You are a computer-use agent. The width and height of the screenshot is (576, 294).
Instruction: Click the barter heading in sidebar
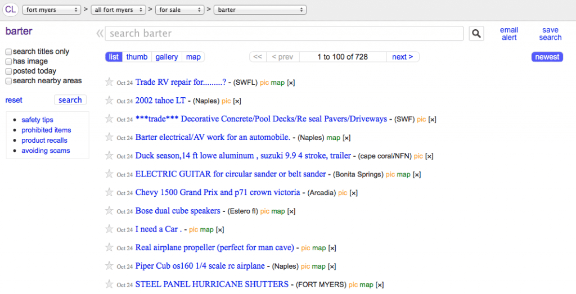pos(19,31)
